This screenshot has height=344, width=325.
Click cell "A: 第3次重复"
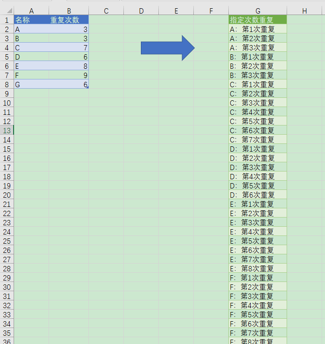point(258,47)
